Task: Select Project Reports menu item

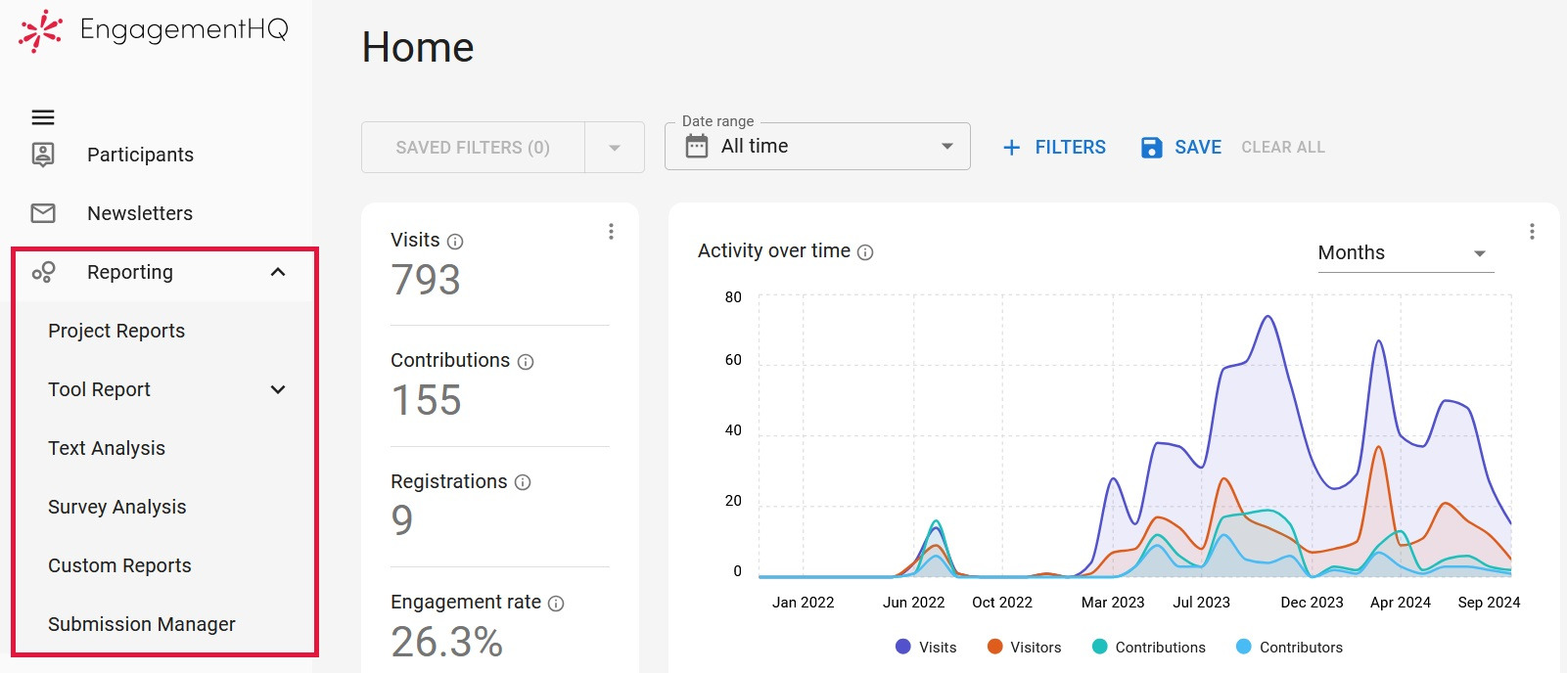Action: 116,331
